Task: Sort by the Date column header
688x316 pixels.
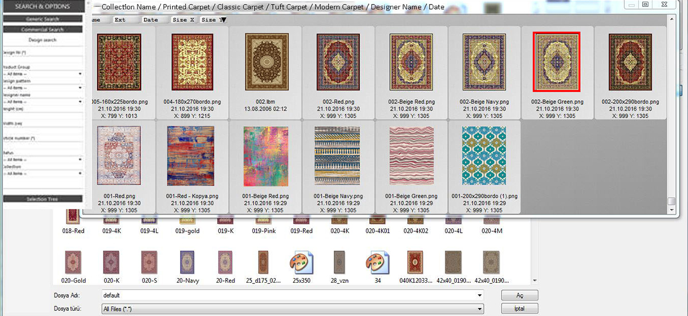Action: click(x=151, y=19)
